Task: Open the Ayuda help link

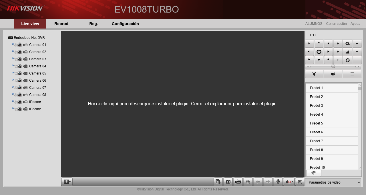Action: (x=355, y=24)
